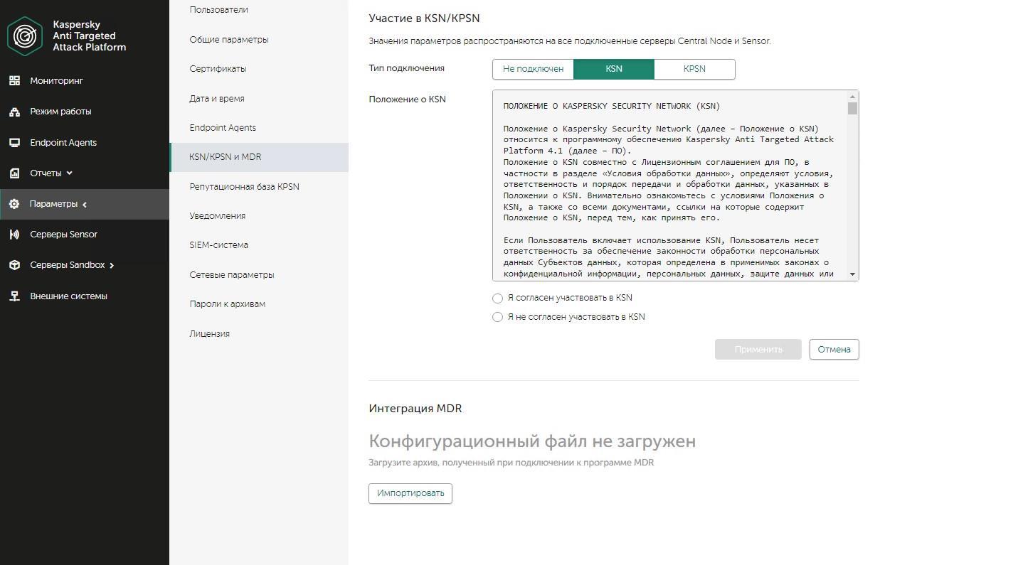The height and width of the screenshot is (565, 1013).
Task: Expand the Отчеты submenu chevron
Action: (69, 173)
